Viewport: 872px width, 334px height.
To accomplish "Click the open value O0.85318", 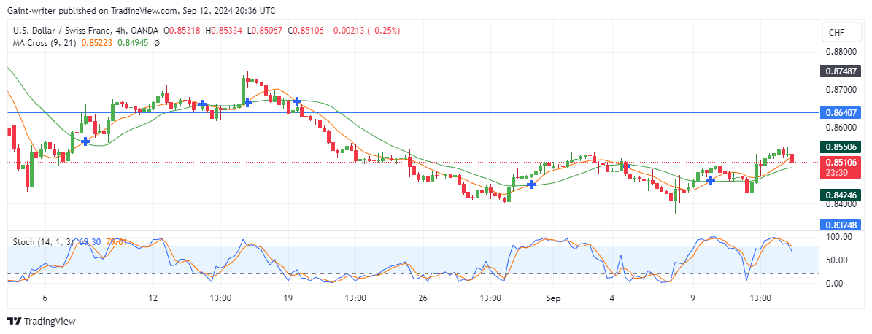I will click(183, 31).
